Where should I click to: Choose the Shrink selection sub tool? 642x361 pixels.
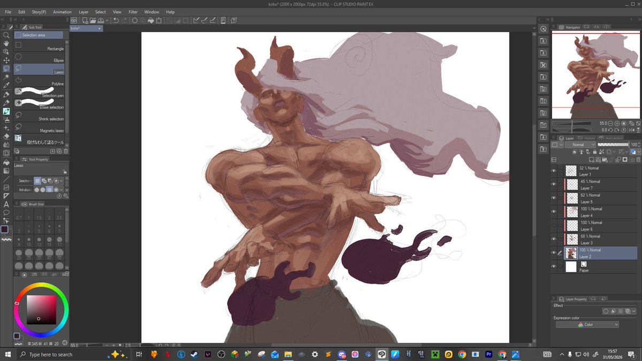(39, 117)
